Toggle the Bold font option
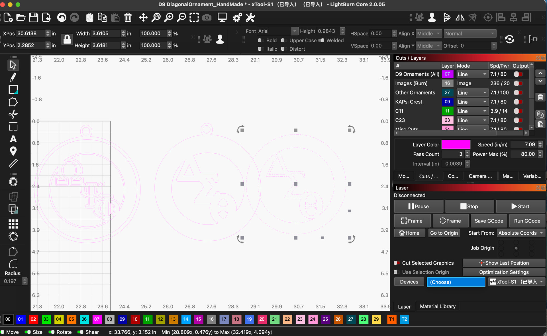 pos(260,40)
